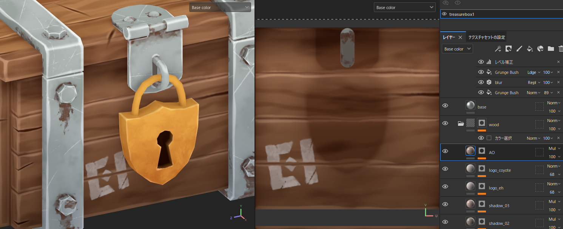Hide the logo_coyote layer
The width and height of the screenshot is (563, 229).
[x=445, y=169]
